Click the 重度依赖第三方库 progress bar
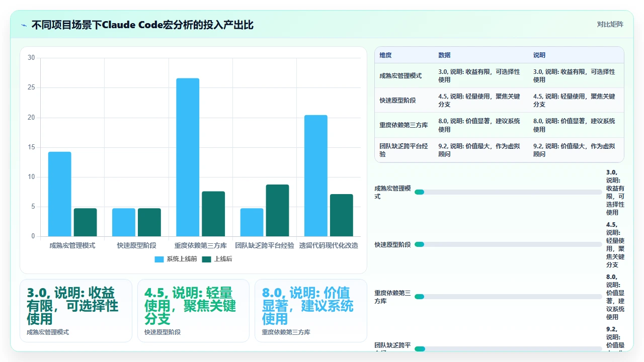This screenshot has width=644, height=362. pos(508,297)
